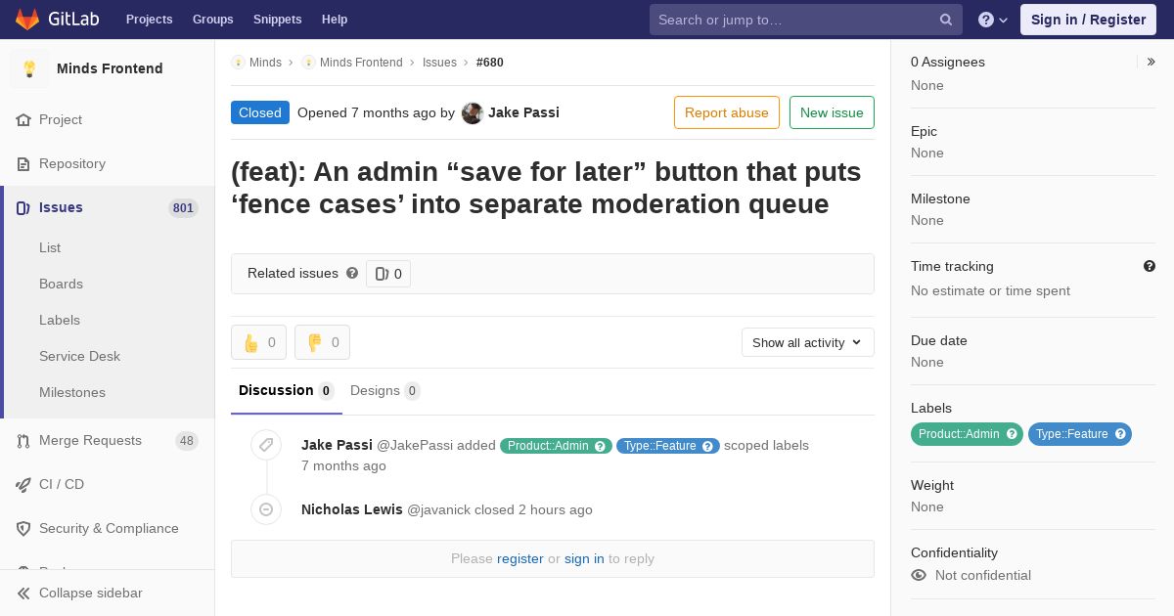Open the Project home icon in sidebar

click(23, 119)
